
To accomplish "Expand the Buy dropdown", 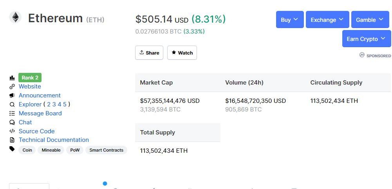I will [289, 19].
